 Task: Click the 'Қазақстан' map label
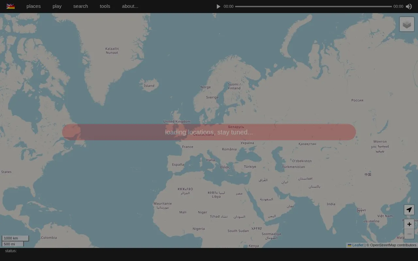point(307,144)
